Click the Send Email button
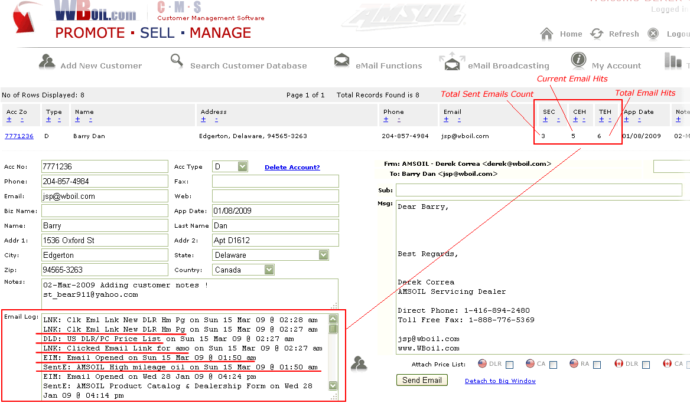Screen dimensions: 690x403 click(x=422, y=380)
